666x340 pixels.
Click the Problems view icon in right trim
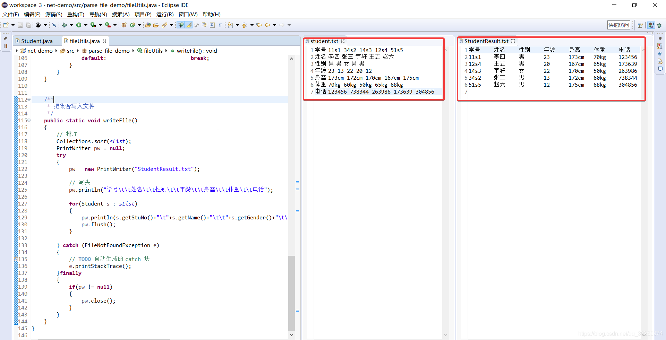click(660, 46)
